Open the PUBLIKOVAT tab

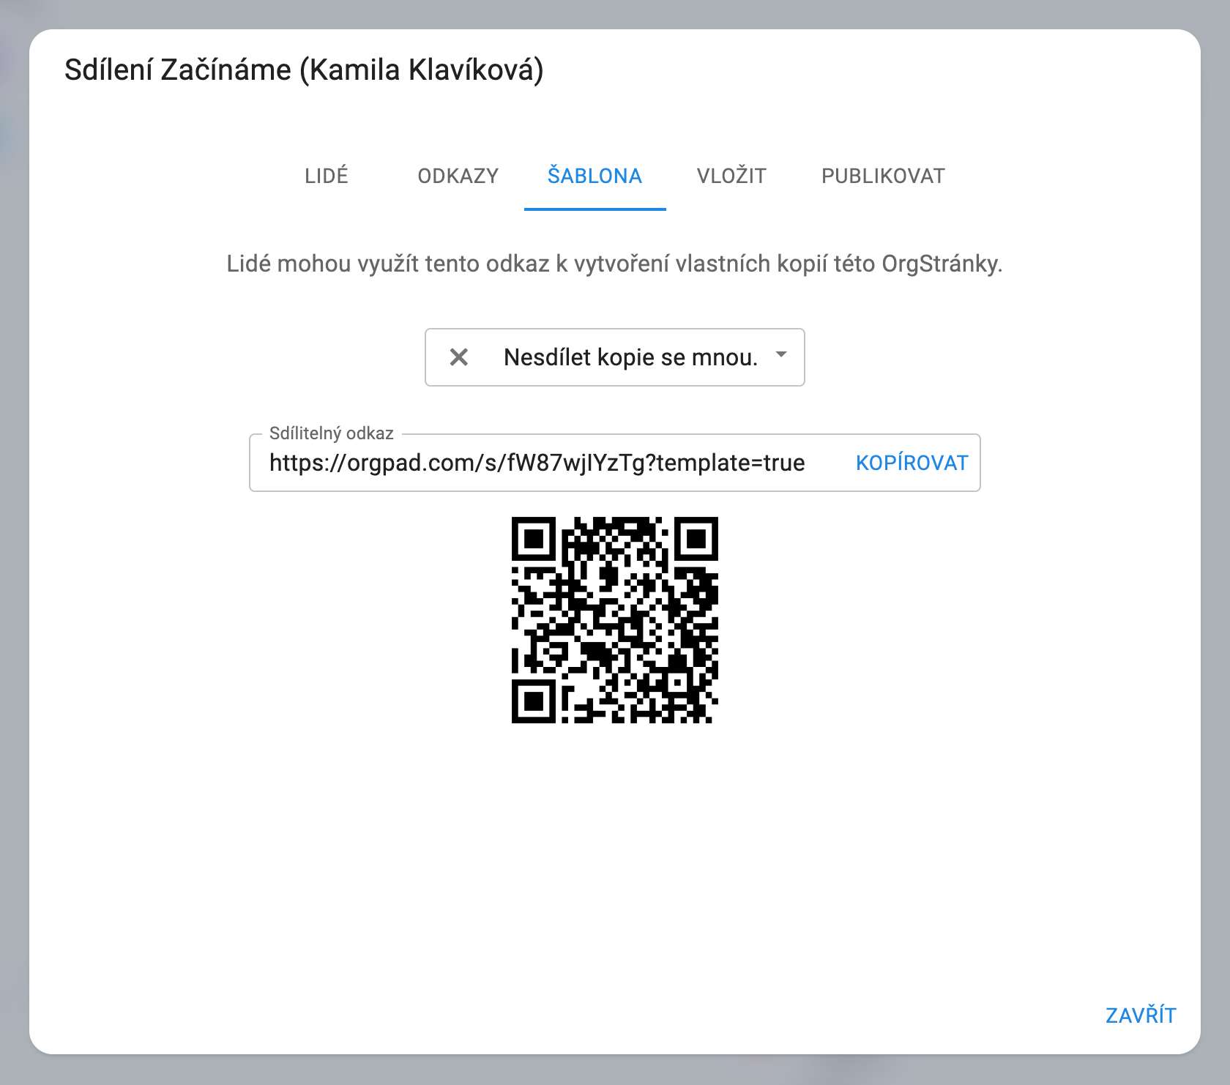tap(883, 176)
